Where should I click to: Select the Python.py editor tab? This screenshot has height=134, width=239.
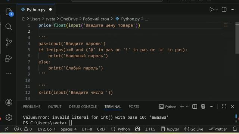pyautogui.click(x=36, y=10)
